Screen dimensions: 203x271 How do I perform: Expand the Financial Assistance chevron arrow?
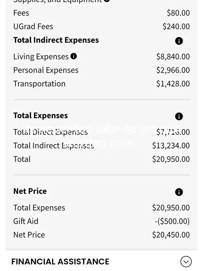click(x=186, y=261)
